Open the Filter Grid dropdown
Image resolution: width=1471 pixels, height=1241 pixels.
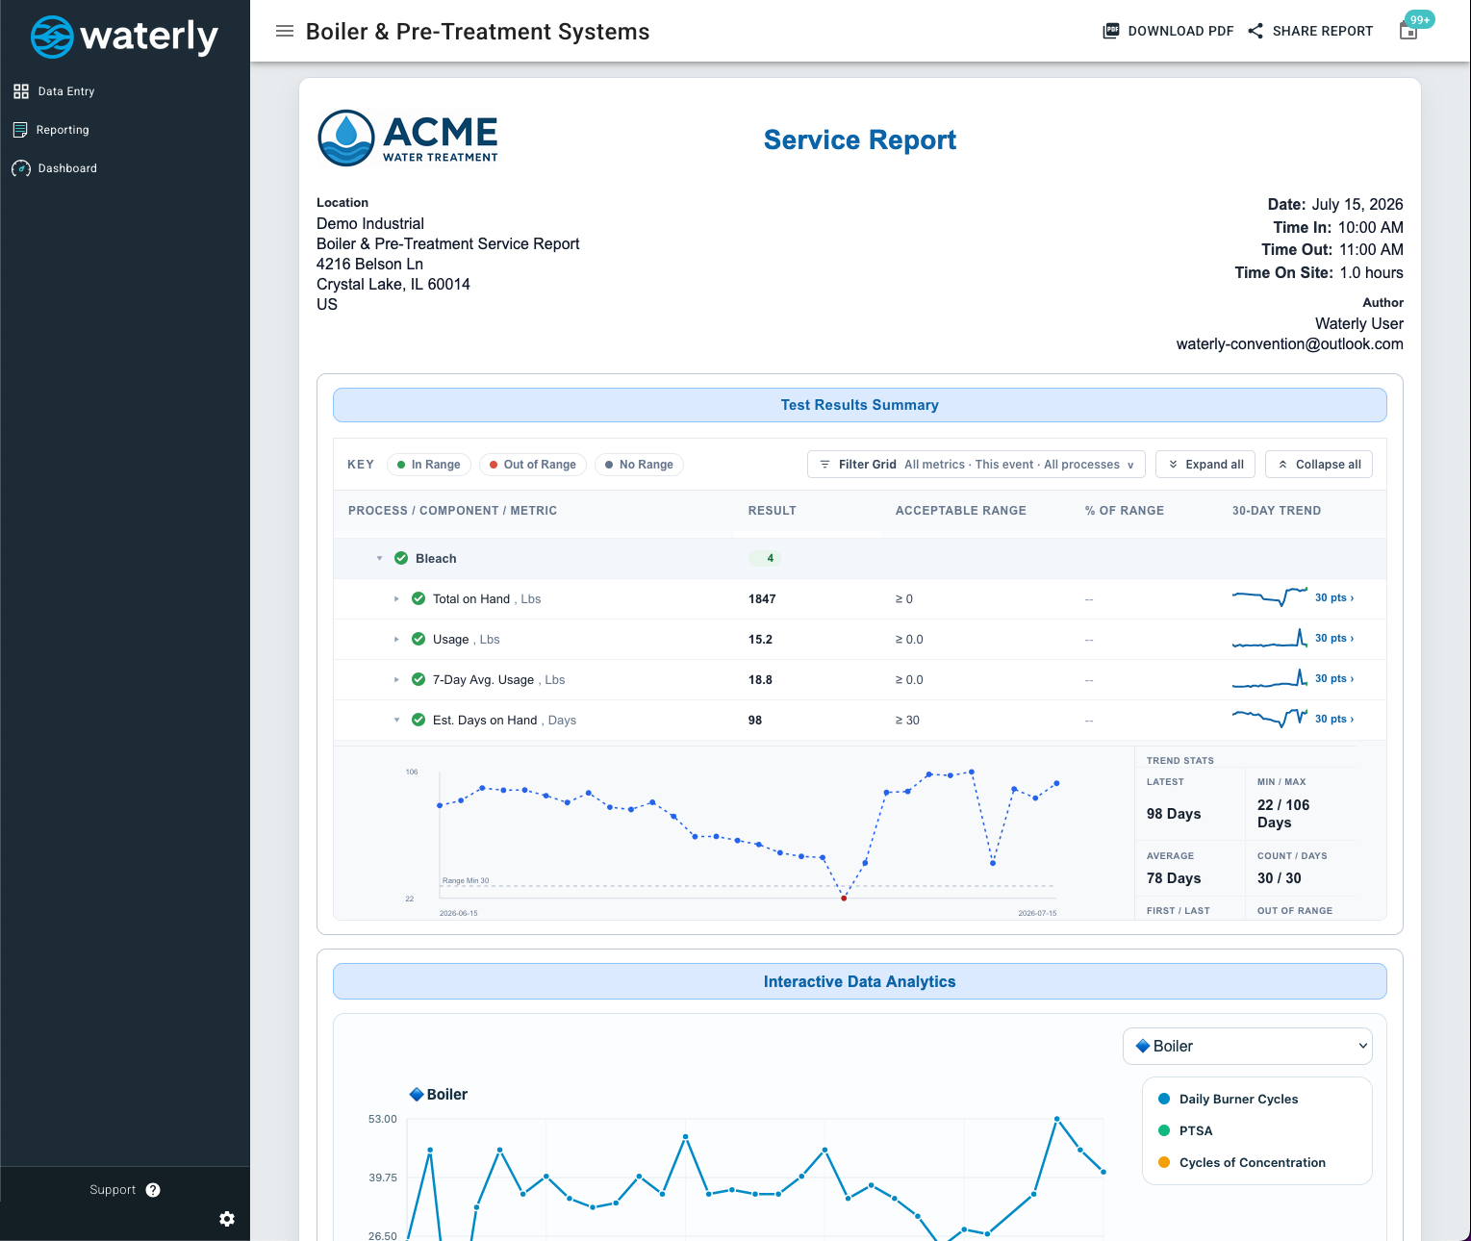976,465
